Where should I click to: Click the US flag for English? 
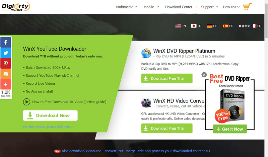point(178,26)
